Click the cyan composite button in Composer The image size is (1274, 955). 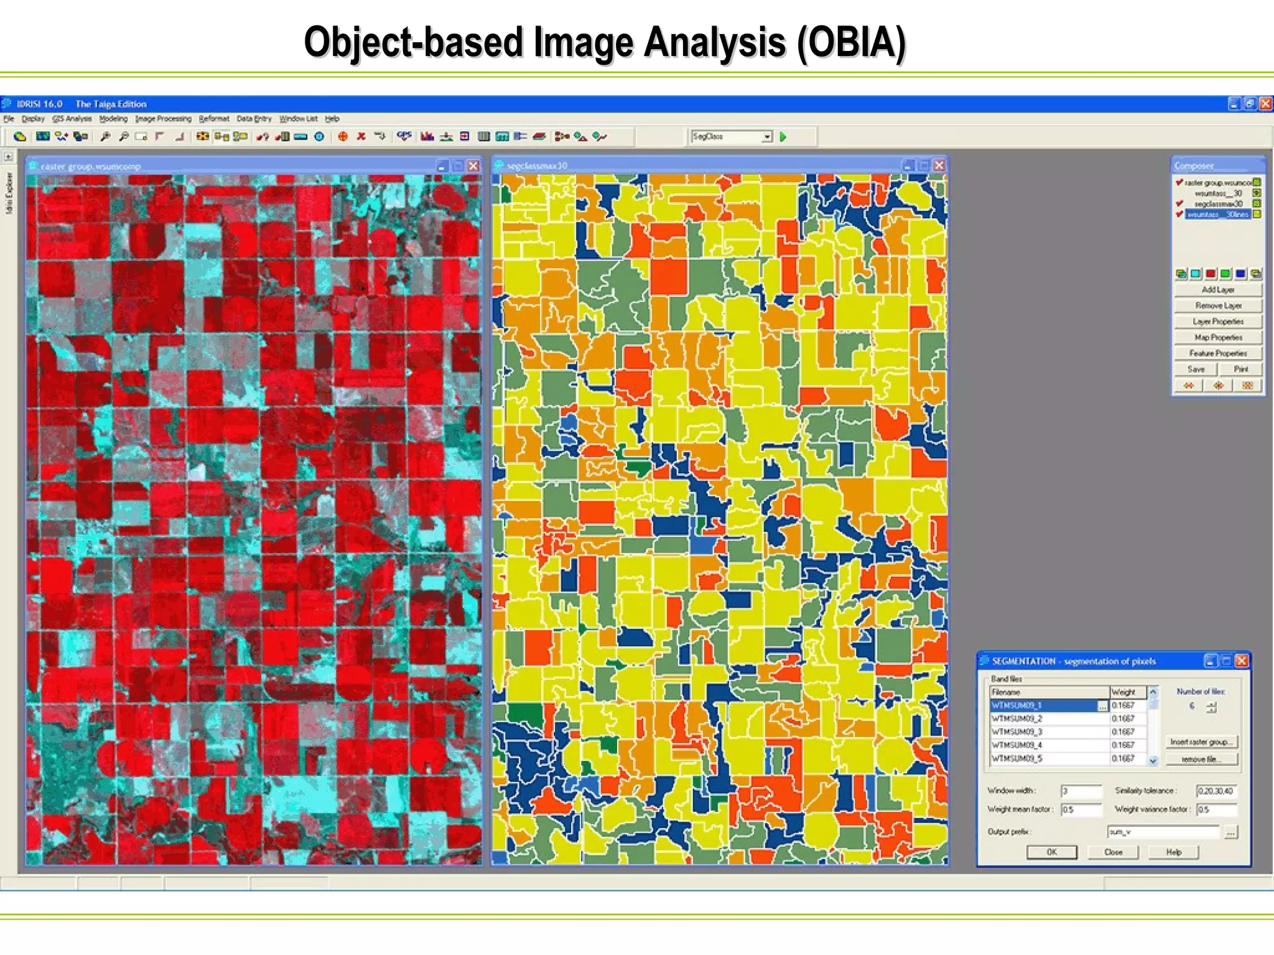pos(1196,274)
